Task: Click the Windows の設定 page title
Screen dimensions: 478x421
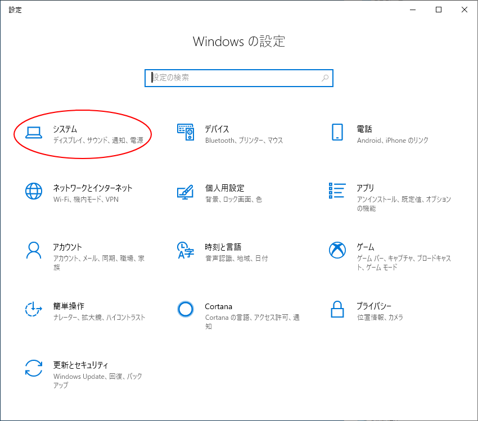Action: pyautogui.click(x=238, y=42)
